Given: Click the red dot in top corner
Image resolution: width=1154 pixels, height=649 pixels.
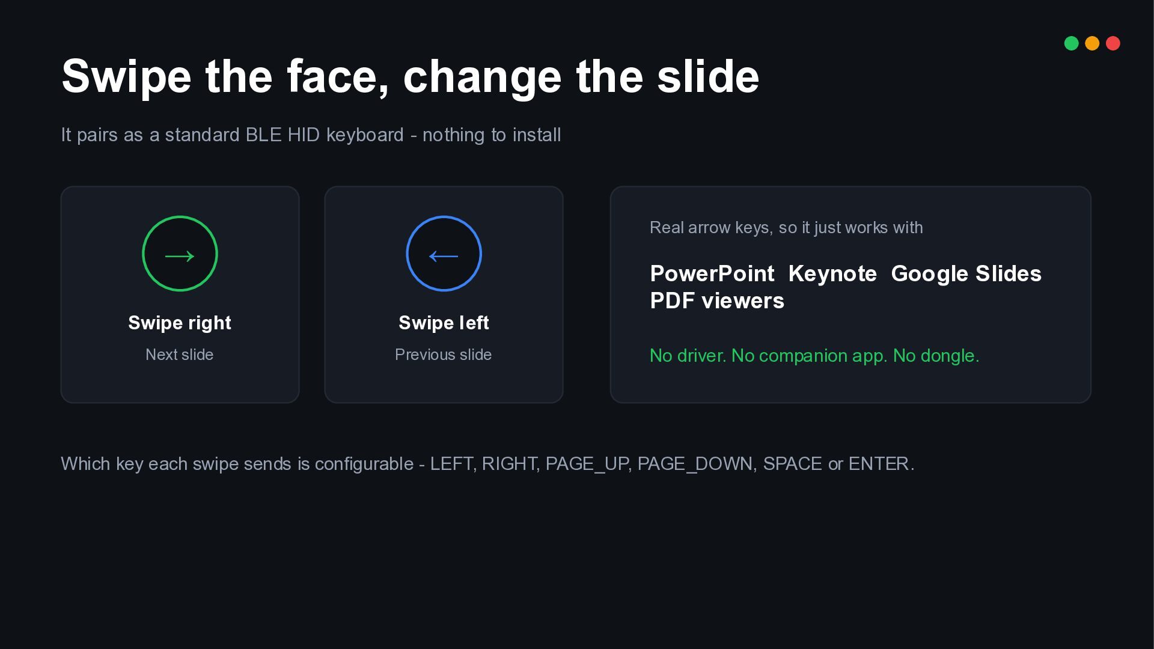Looking at the screenshot, I should click(x=1113, y=43).
